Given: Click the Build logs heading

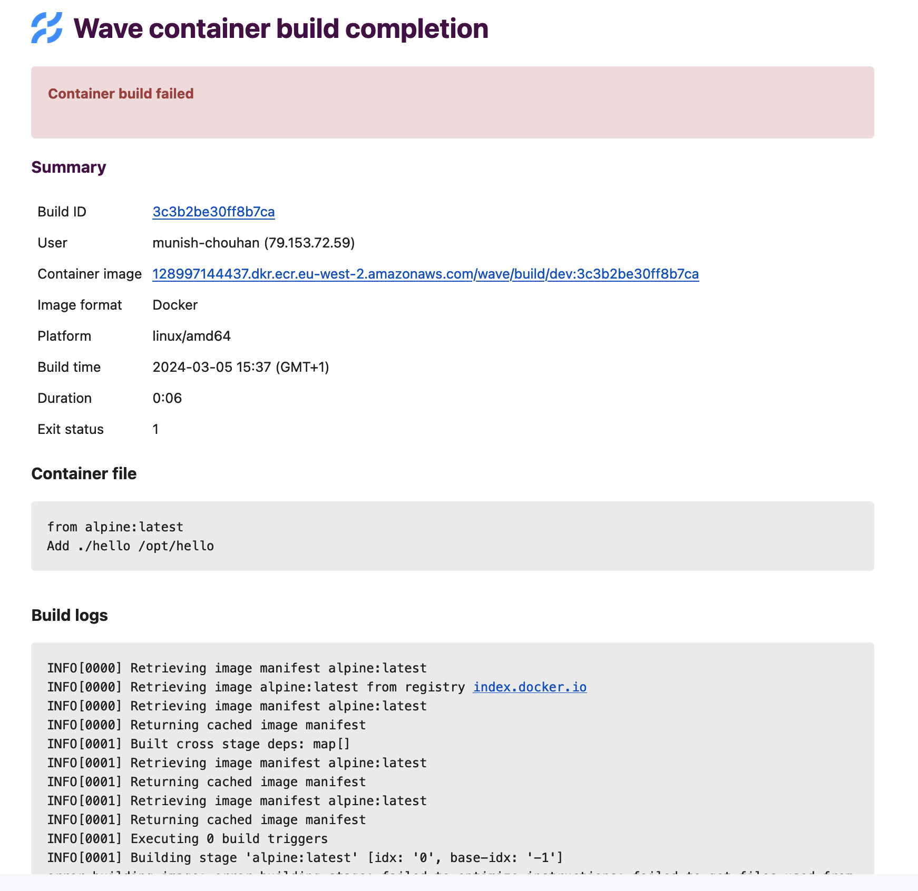Looking at the screenshot, I should pos(70,615).
